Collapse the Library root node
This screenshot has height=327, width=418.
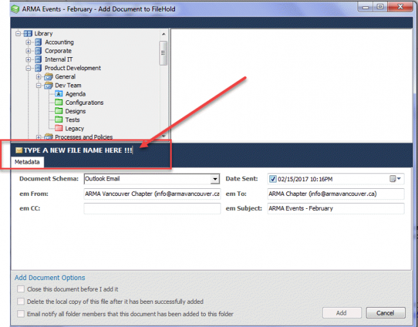18,33
